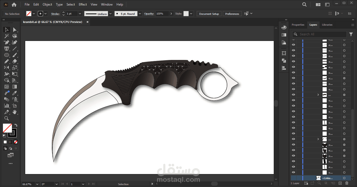Click target circle of the <Linke... row

(344, 178)
